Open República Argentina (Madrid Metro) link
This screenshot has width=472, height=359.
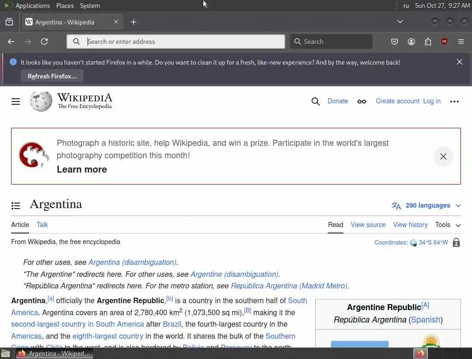click(289, 286)
